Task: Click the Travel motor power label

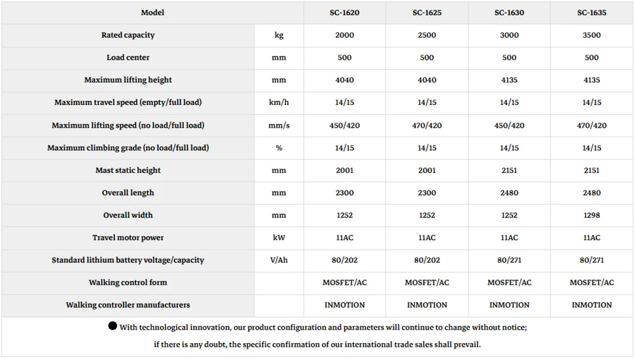Action: [x=128, y=238]
